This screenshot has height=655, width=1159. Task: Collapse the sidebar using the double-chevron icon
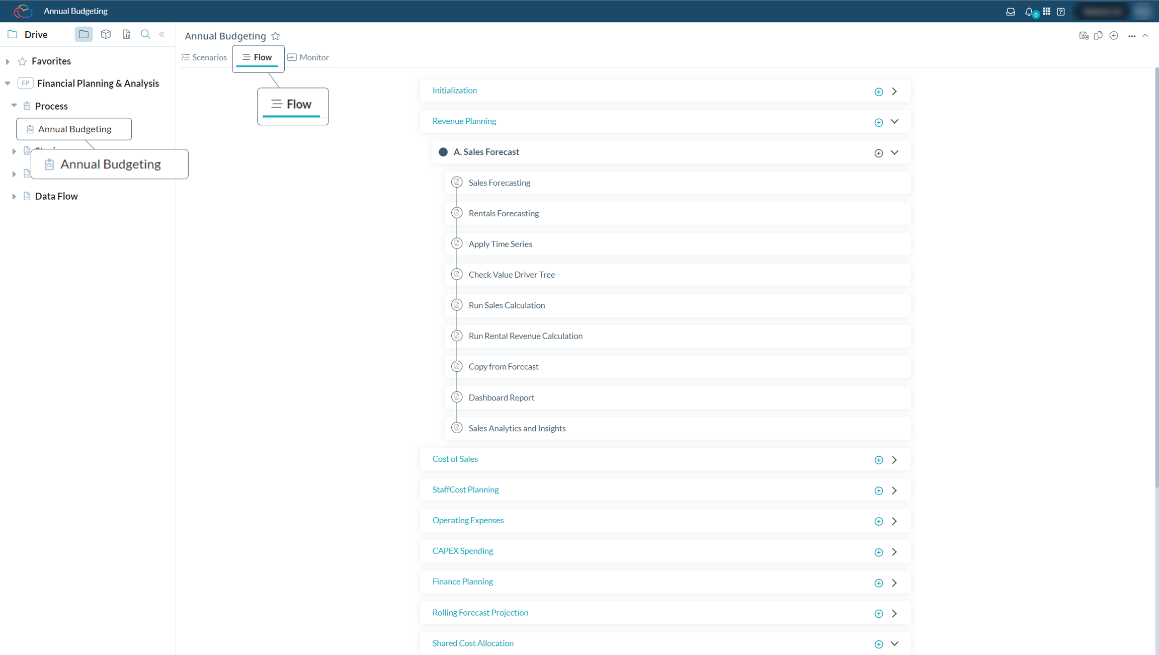point(161,34)
